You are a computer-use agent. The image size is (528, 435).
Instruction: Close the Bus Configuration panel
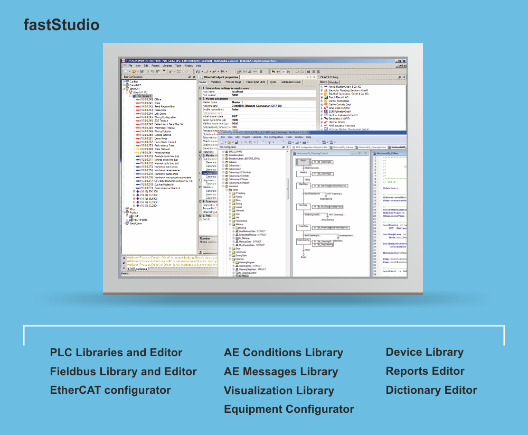194,77
